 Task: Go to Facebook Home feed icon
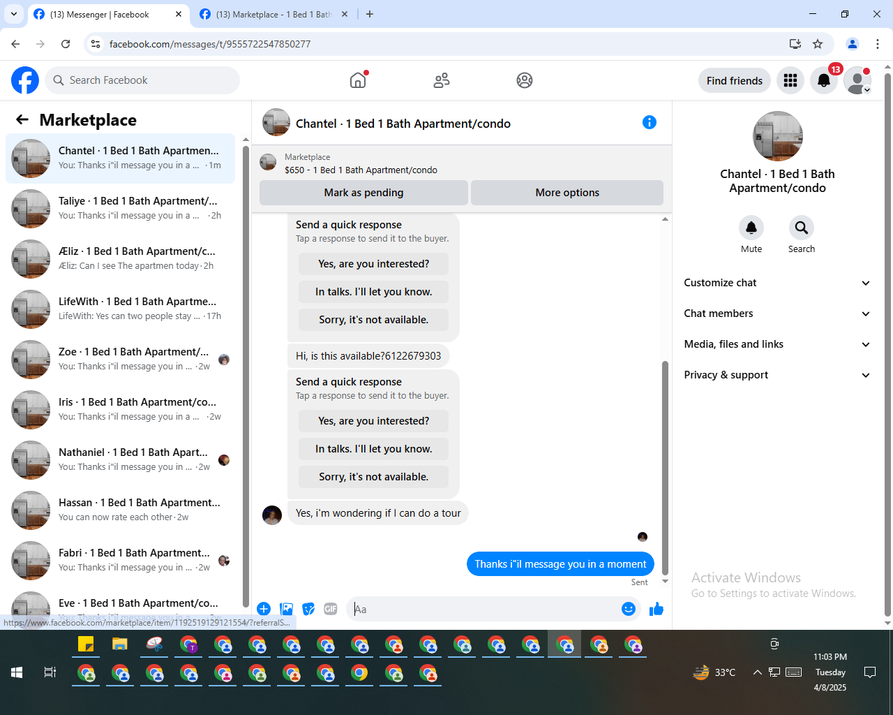point(358,80)
